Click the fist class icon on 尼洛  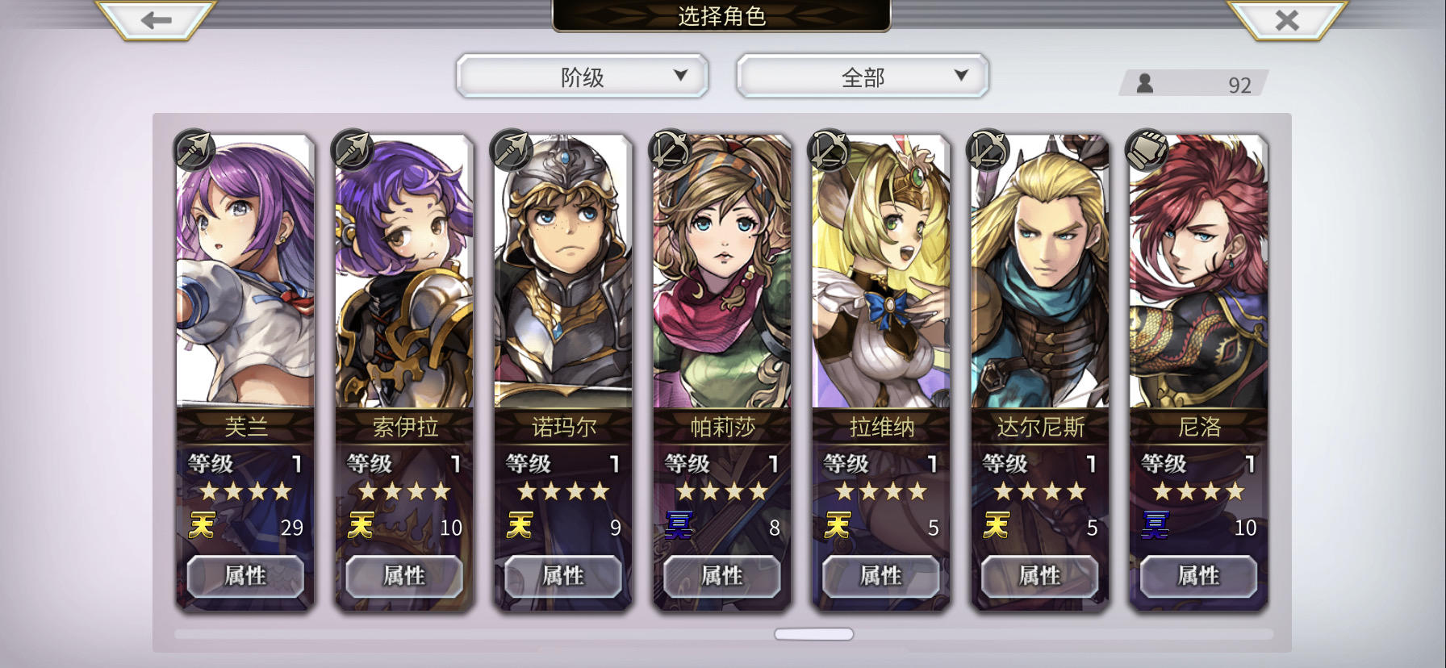(x=1147, y=149)
